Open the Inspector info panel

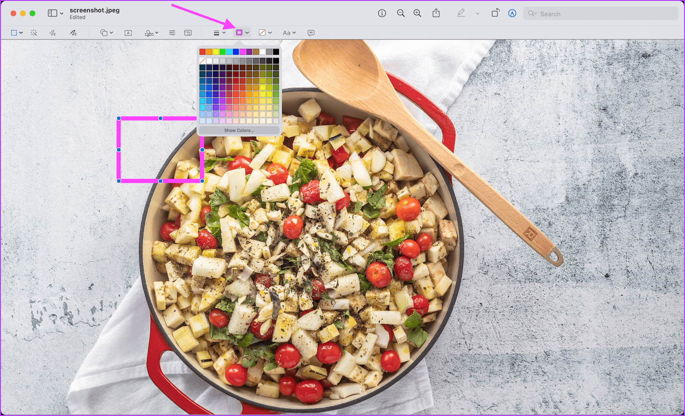tap(382, 13)
